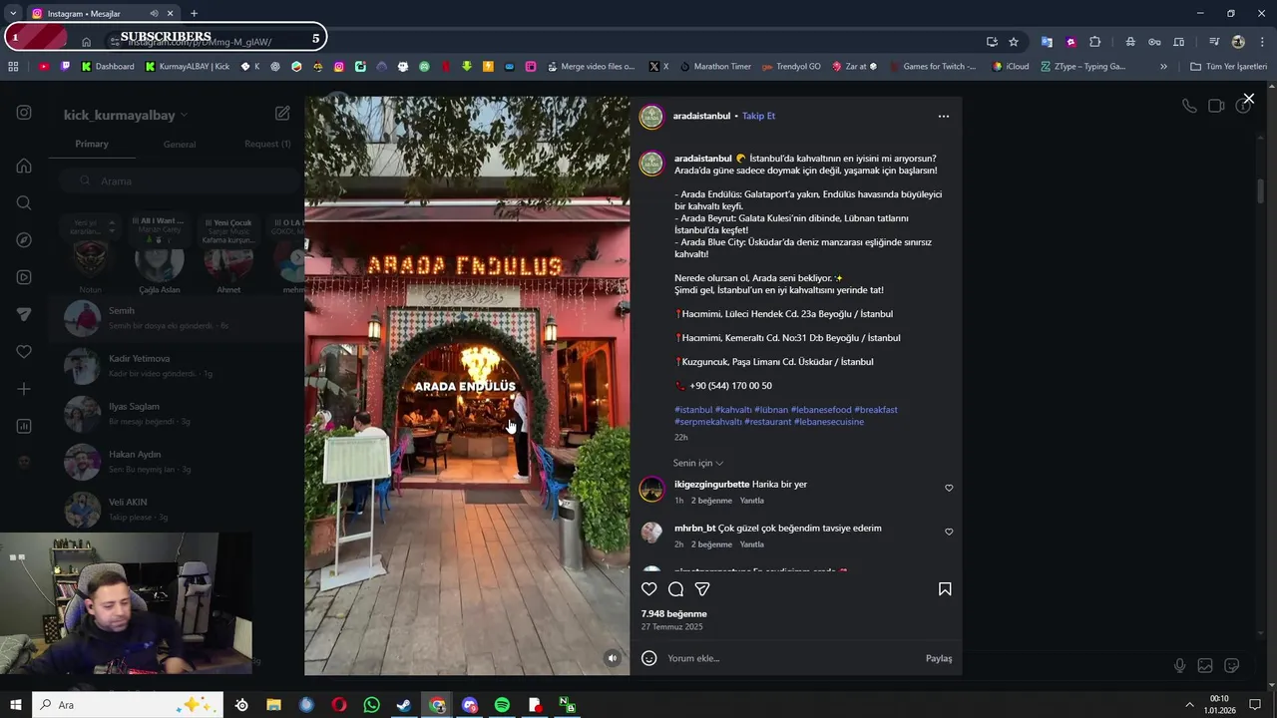1277x718 pixels.
Task: Open dashboard chart icon in sidebar
Action: [x=24, y=426]
